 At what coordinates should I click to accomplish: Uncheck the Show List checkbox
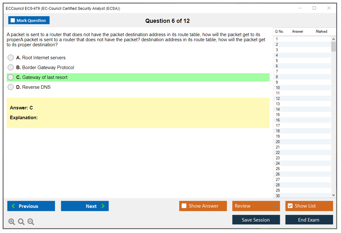coord(290,206)
